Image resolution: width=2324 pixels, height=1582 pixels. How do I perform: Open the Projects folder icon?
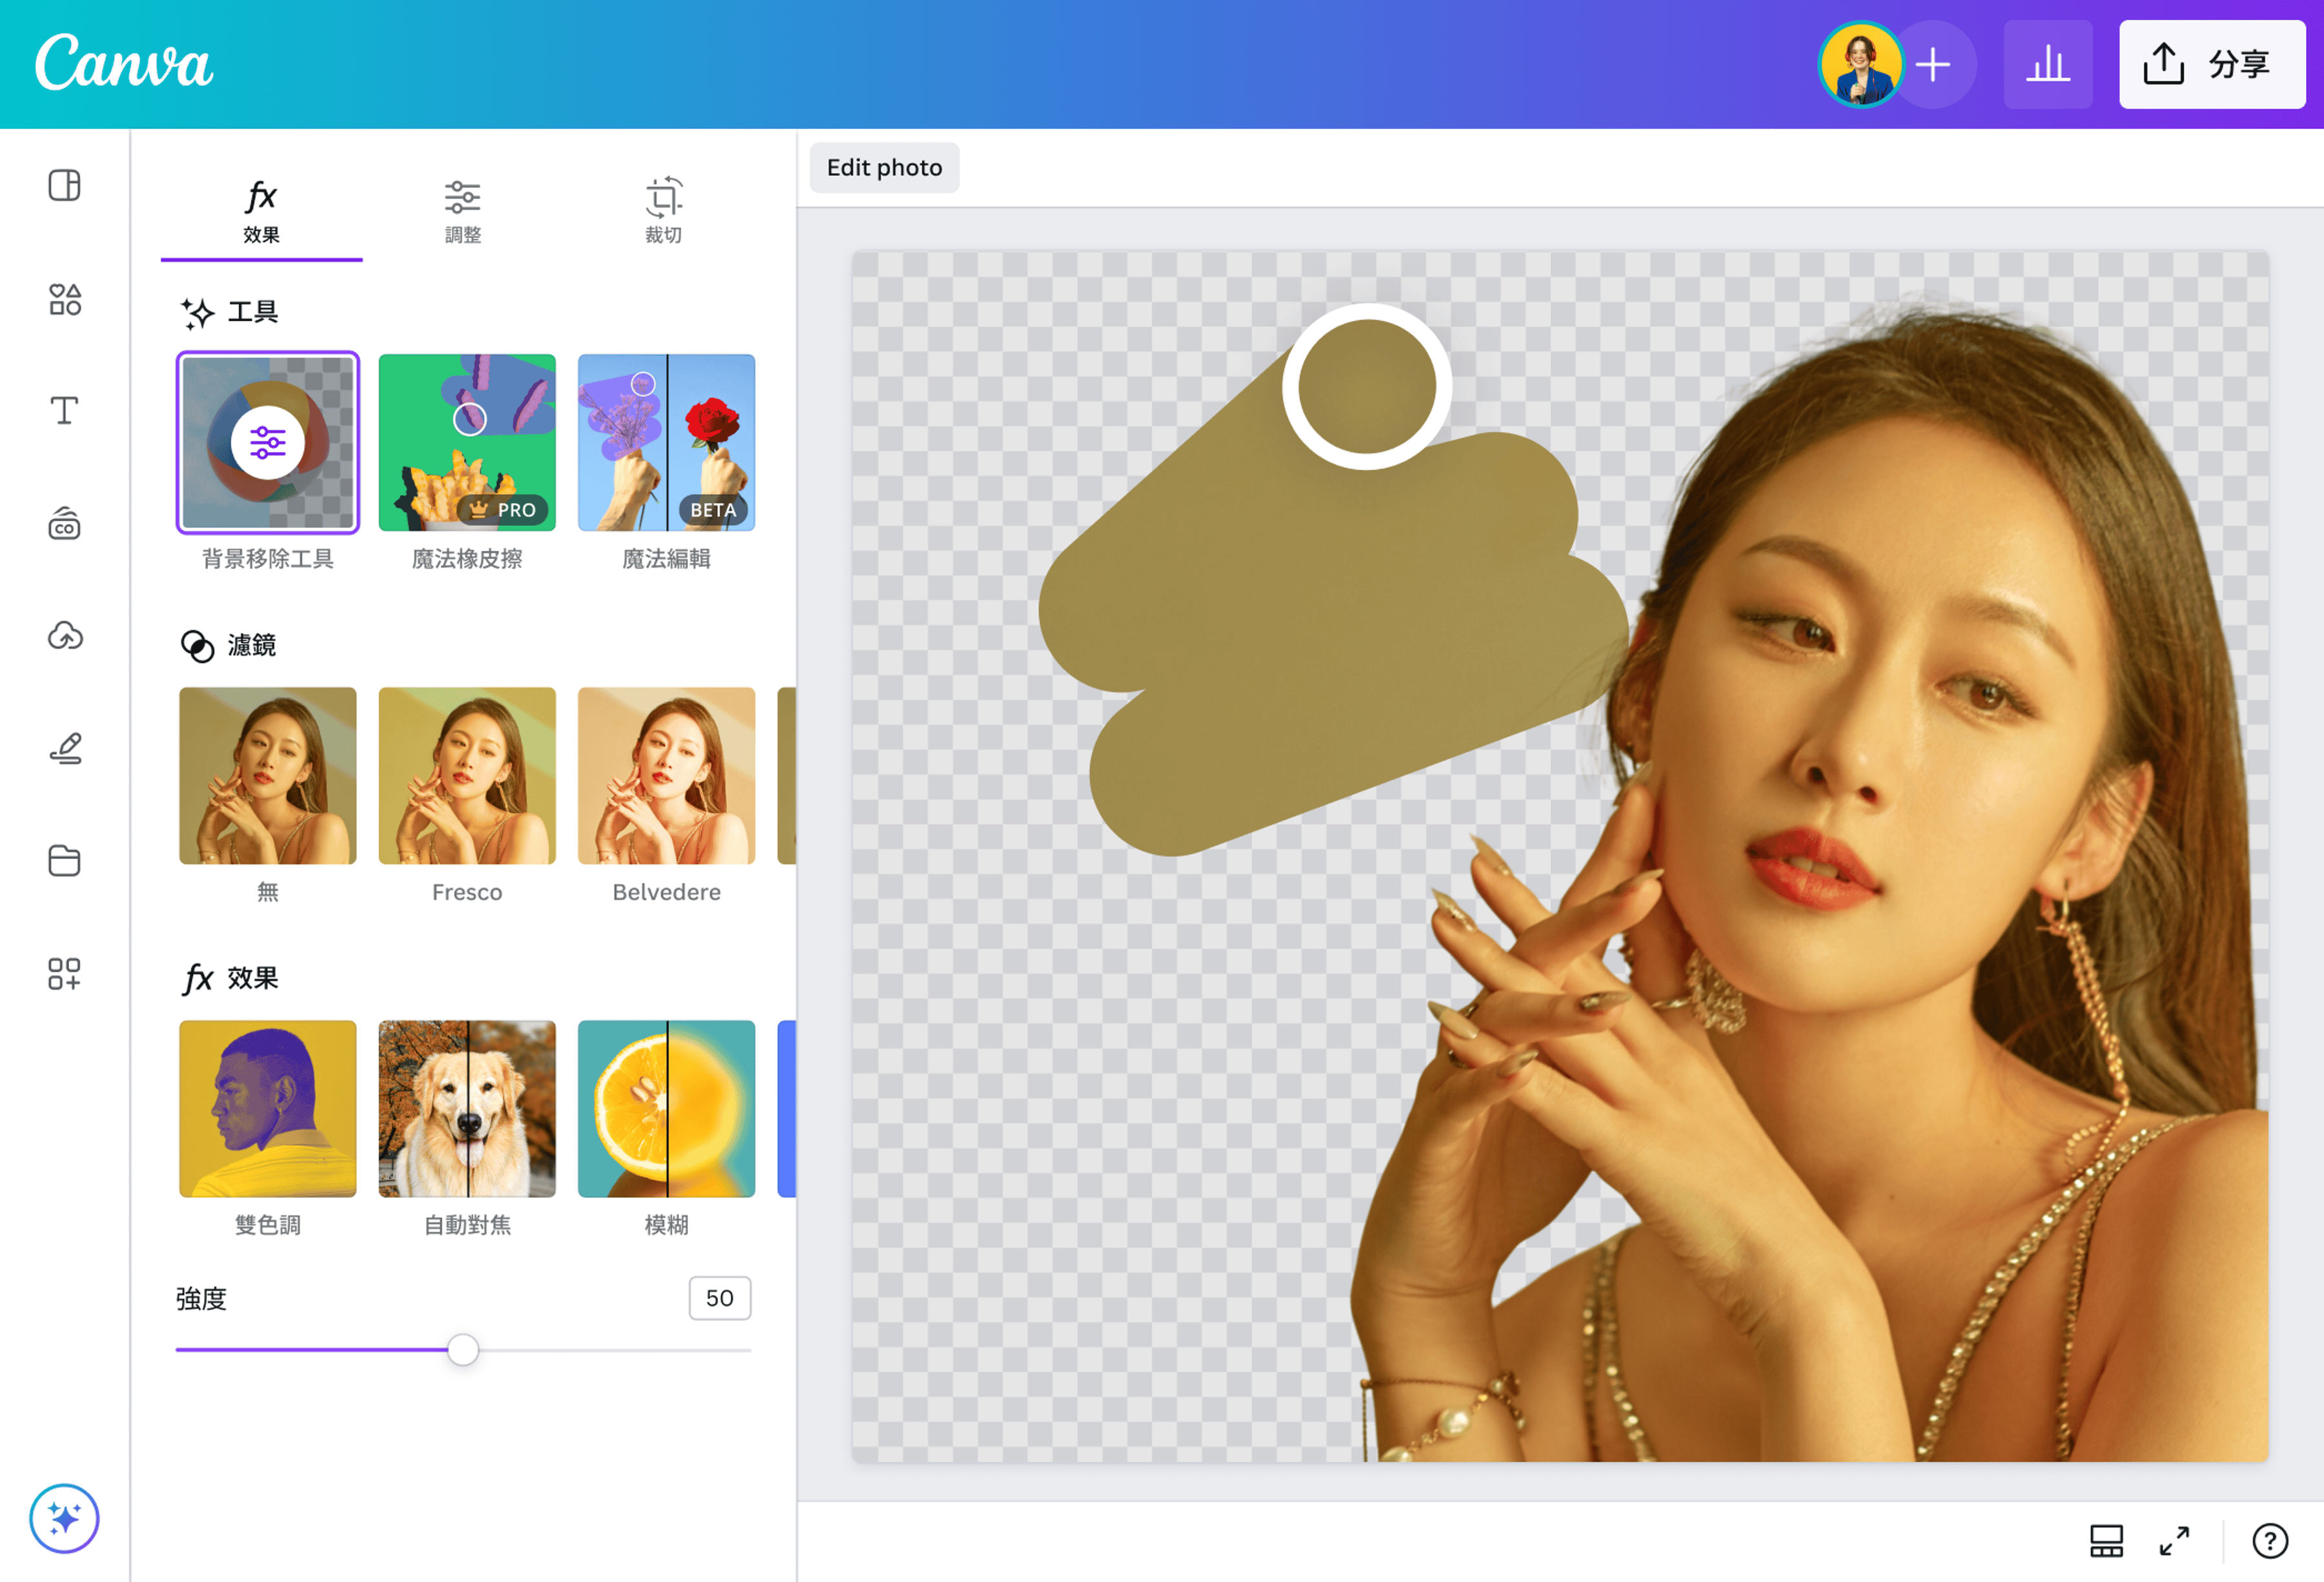tap(64, 861)
